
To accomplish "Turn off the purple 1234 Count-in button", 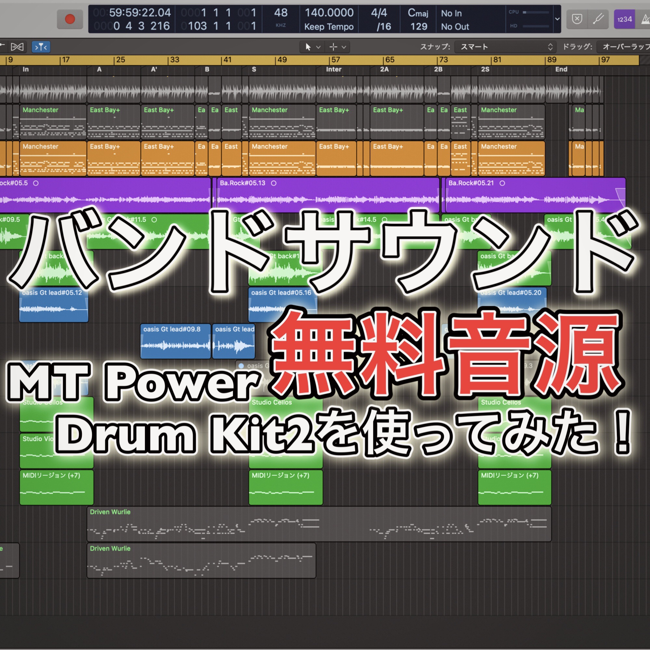I will point(624,19).
